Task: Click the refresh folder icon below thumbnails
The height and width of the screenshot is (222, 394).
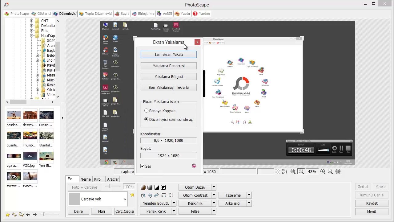Action: [x=14, y=215]
